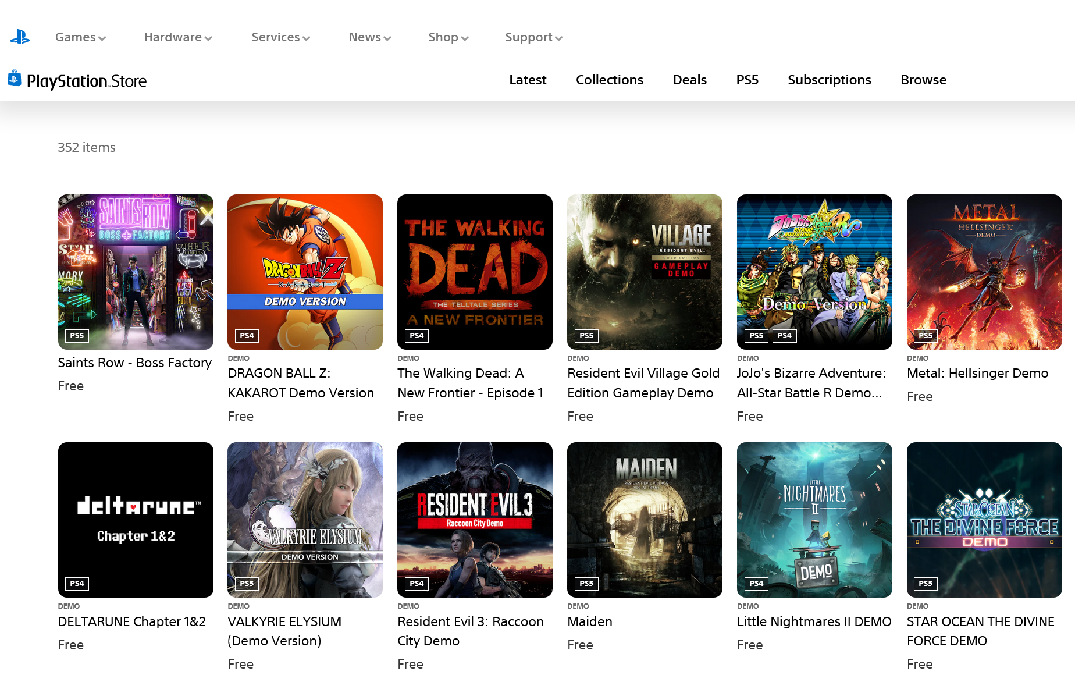The width and height of the screenshot is (1075, 682).
Task: Click Free price under Metal: Hellsinger Demo
Action: click(920, 397)
